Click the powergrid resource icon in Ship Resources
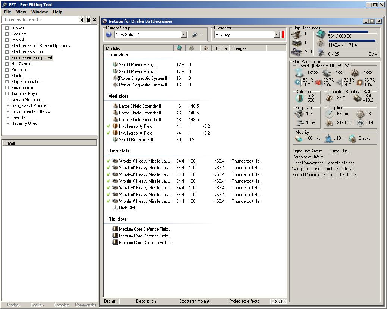The image size is (387, 309). point(321,43)
